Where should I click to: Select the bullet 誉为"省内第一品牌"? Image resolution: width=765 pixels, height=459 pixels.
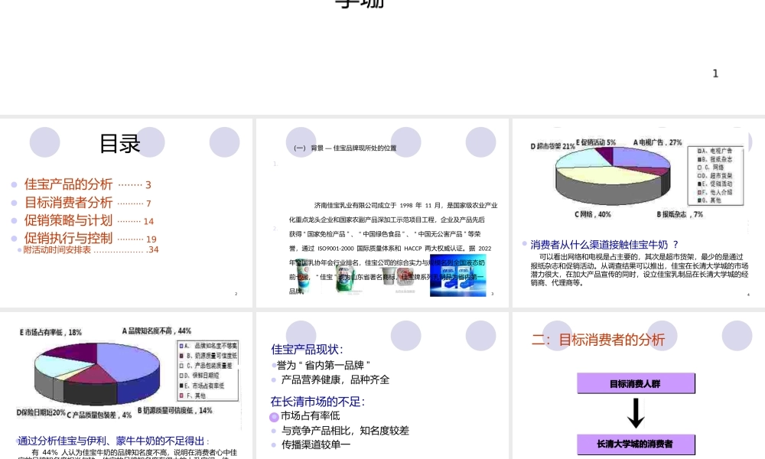click(323, 365)
